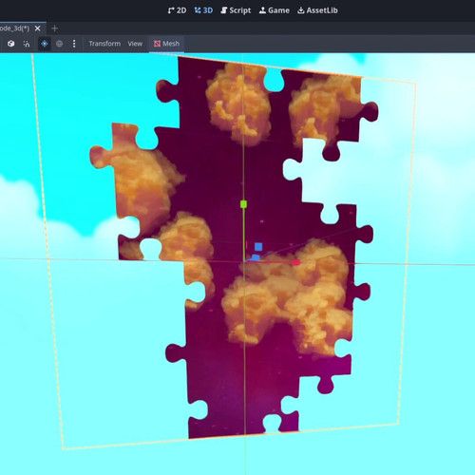Click the red X-axis gizmo handle
Image resolution: width=475 pixels, height=475 pixels.
pyautogui.click(x=296, y=262)
